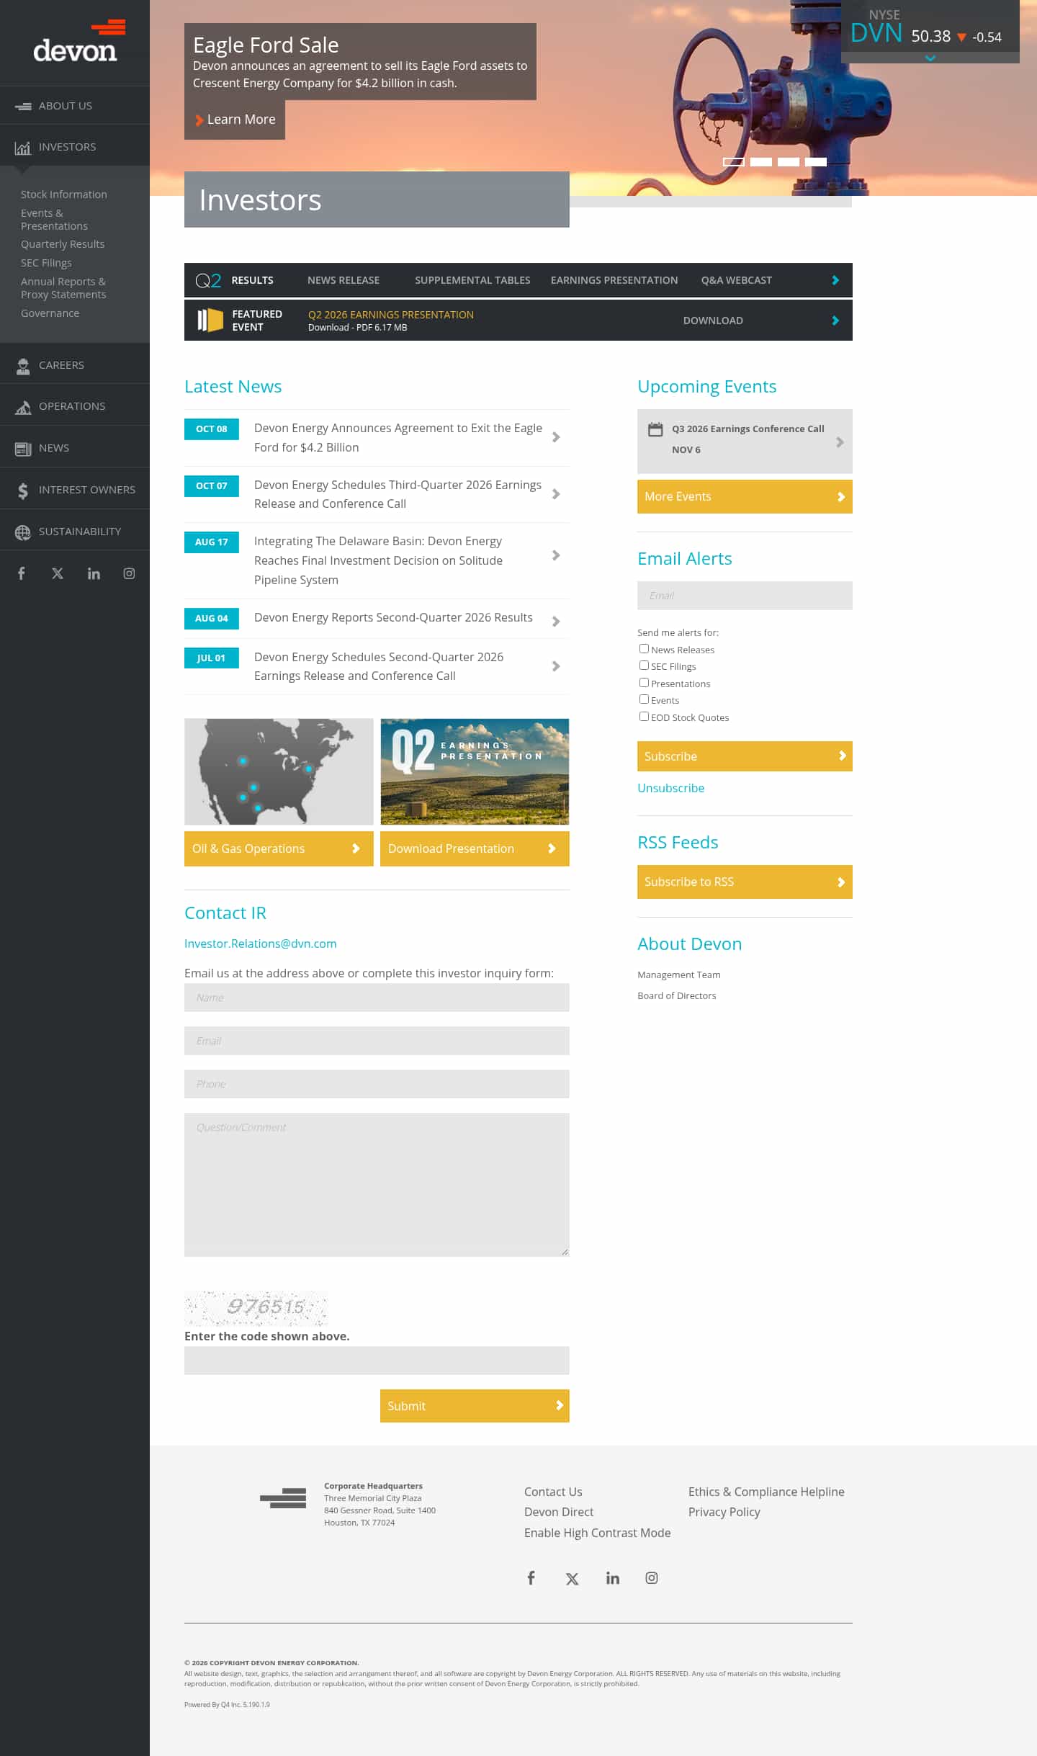This screenshot has width=1037, height=1756.
Task: Check the News Releases alert box
Action: point(644,649)
